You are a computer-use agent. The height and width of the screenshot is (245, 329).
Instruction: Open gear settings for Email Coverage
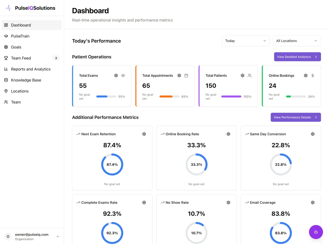313,203
